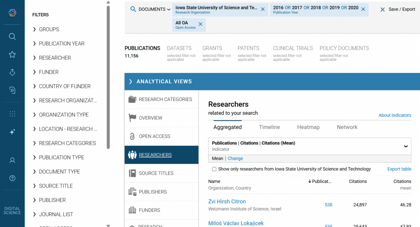Expand the Publication Year filter
The image size is (420, 227).
pyautogui.click(x=62, y=44)
